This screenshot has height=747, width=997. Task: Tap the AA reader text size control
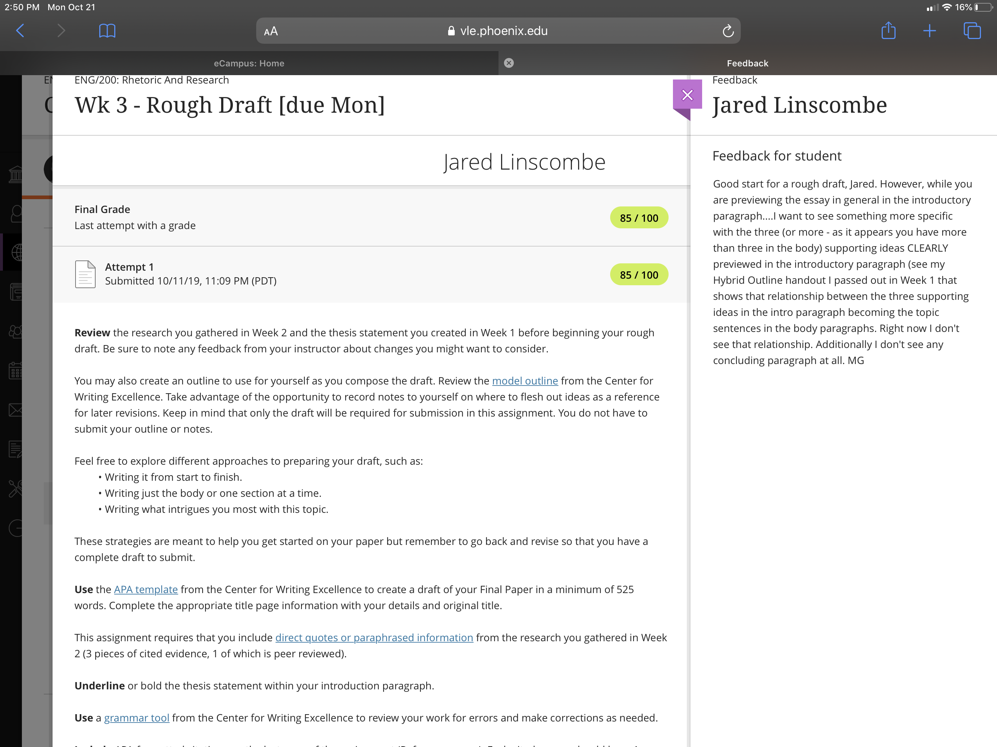pos(271,31)
